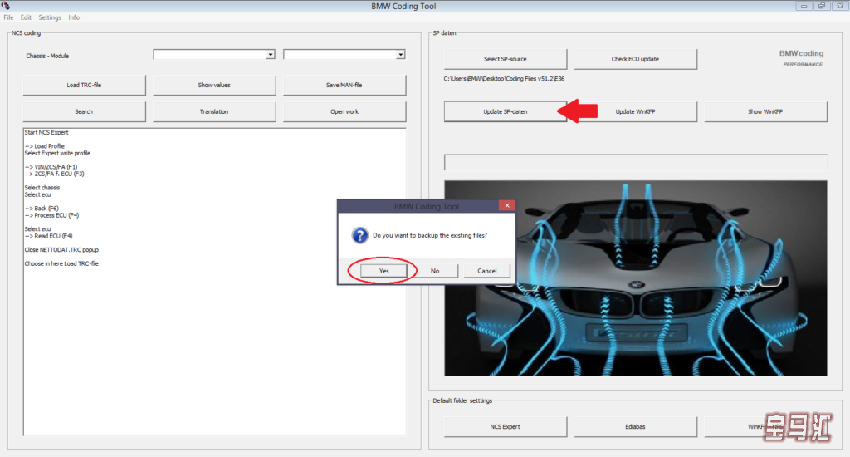Click the SP source path text
The width and height of the screenshot is (850, 457).
pos(504,79)
